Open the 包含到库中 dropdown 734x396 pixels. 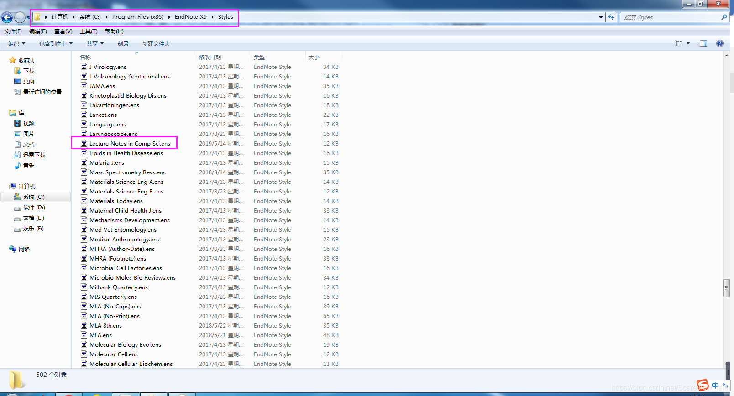[56, 43]
